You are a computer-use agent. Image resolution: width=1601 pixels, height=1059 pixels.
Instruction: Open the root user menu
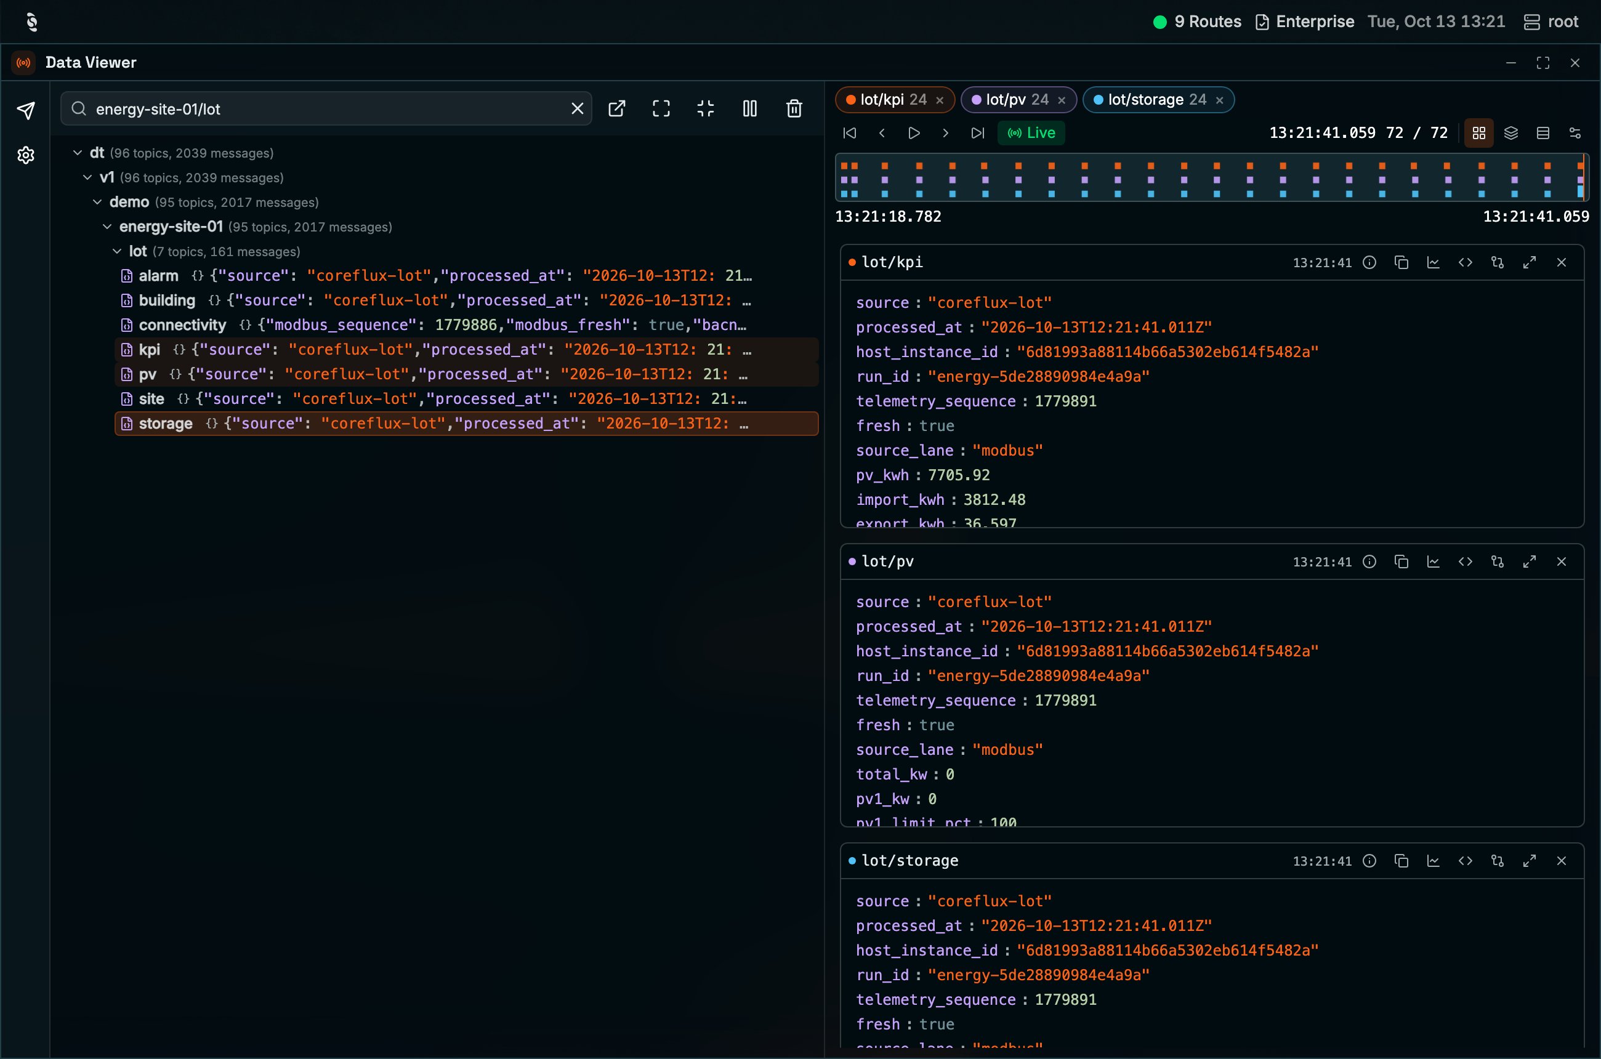1551,22
